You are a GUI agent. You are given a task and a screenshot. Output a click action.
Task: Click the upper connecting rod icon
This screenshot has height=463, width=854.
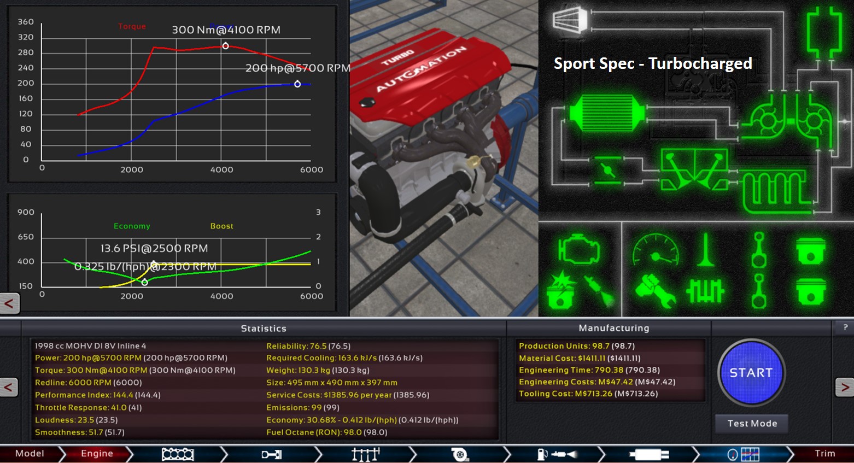pos(759,250)
